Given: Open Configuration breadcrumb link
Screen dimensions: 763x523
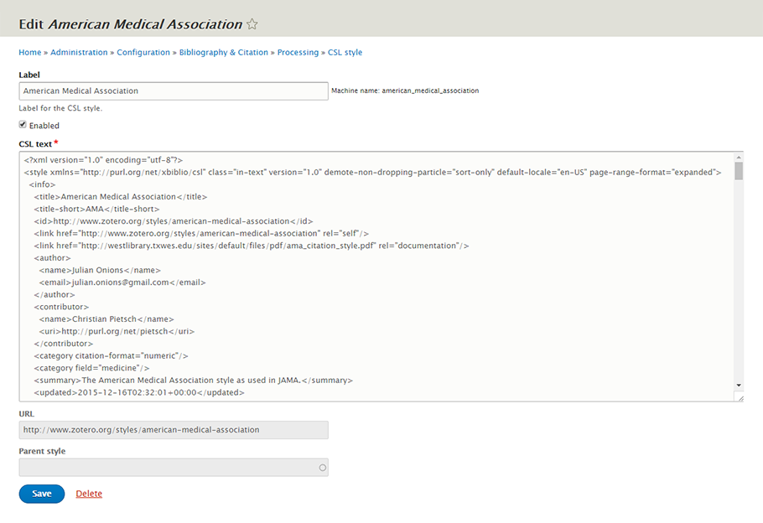Looking at the screenshot, I should (143, 52).
